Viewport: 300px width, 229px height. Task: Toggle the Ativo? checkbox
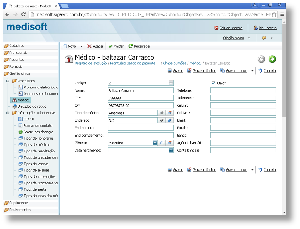click(x=213, y=83)
